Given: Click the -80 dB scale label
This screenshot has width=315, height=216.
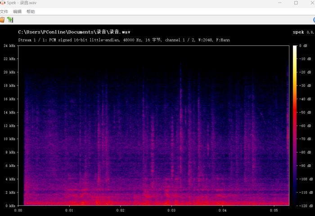Looking at the screenshot, I should pos(305,152).
